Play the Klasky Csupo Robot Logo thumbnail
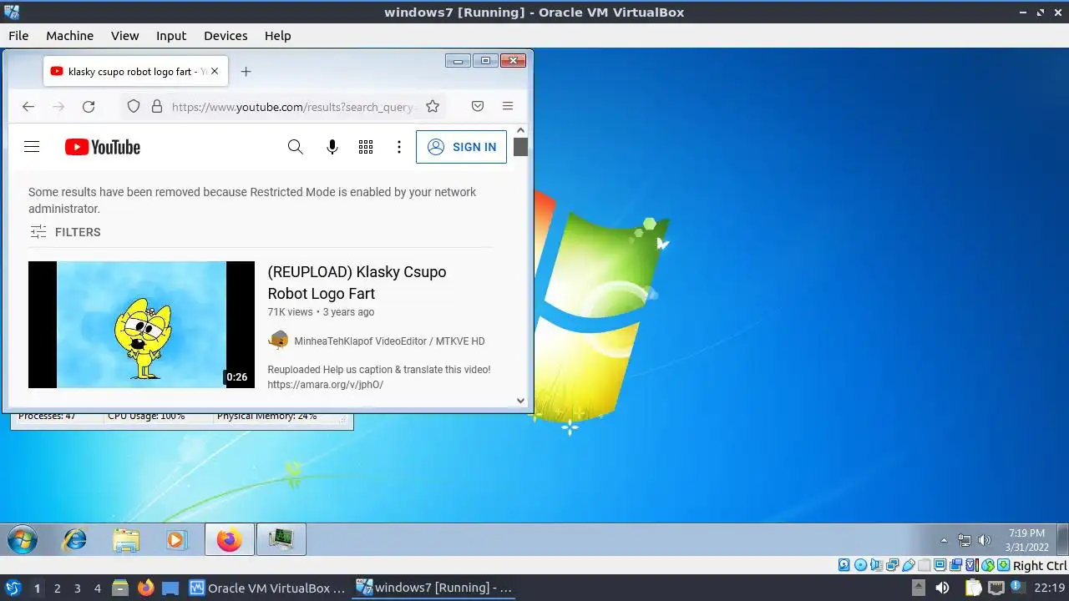The image size is (1069, 601). [x=141, y=325]
